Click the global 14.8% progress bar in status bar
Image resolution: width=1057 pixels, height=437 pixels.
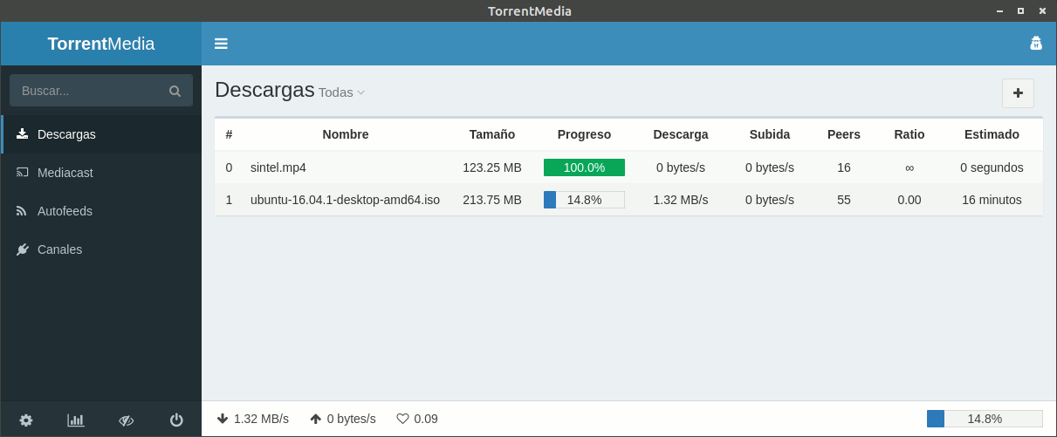point(985,419)
